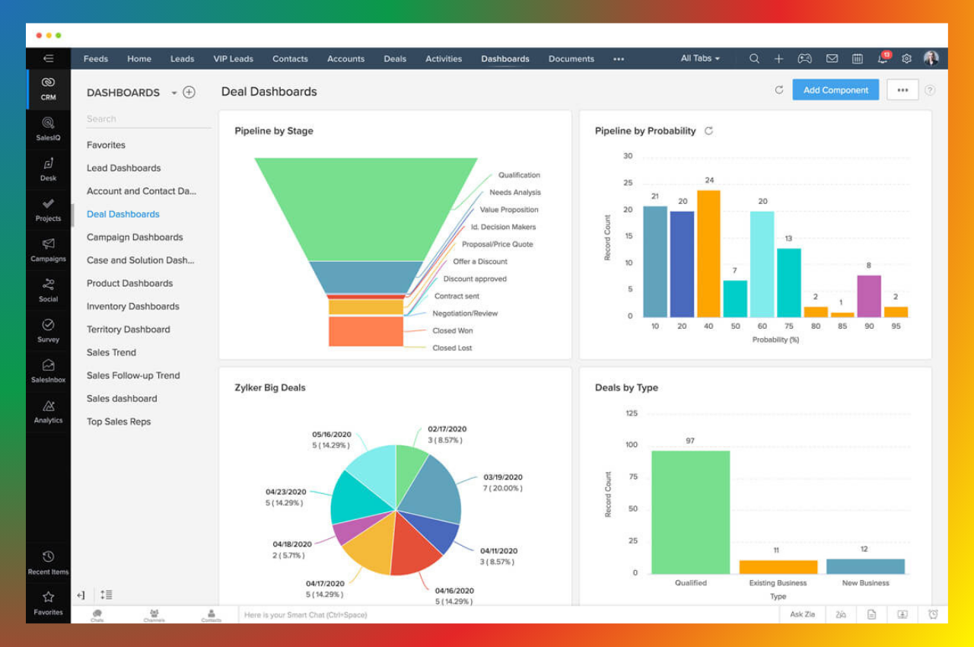Open Sales Follow-up Trend dashboard
The image size is (974, 647).
[x=133, y=375]
